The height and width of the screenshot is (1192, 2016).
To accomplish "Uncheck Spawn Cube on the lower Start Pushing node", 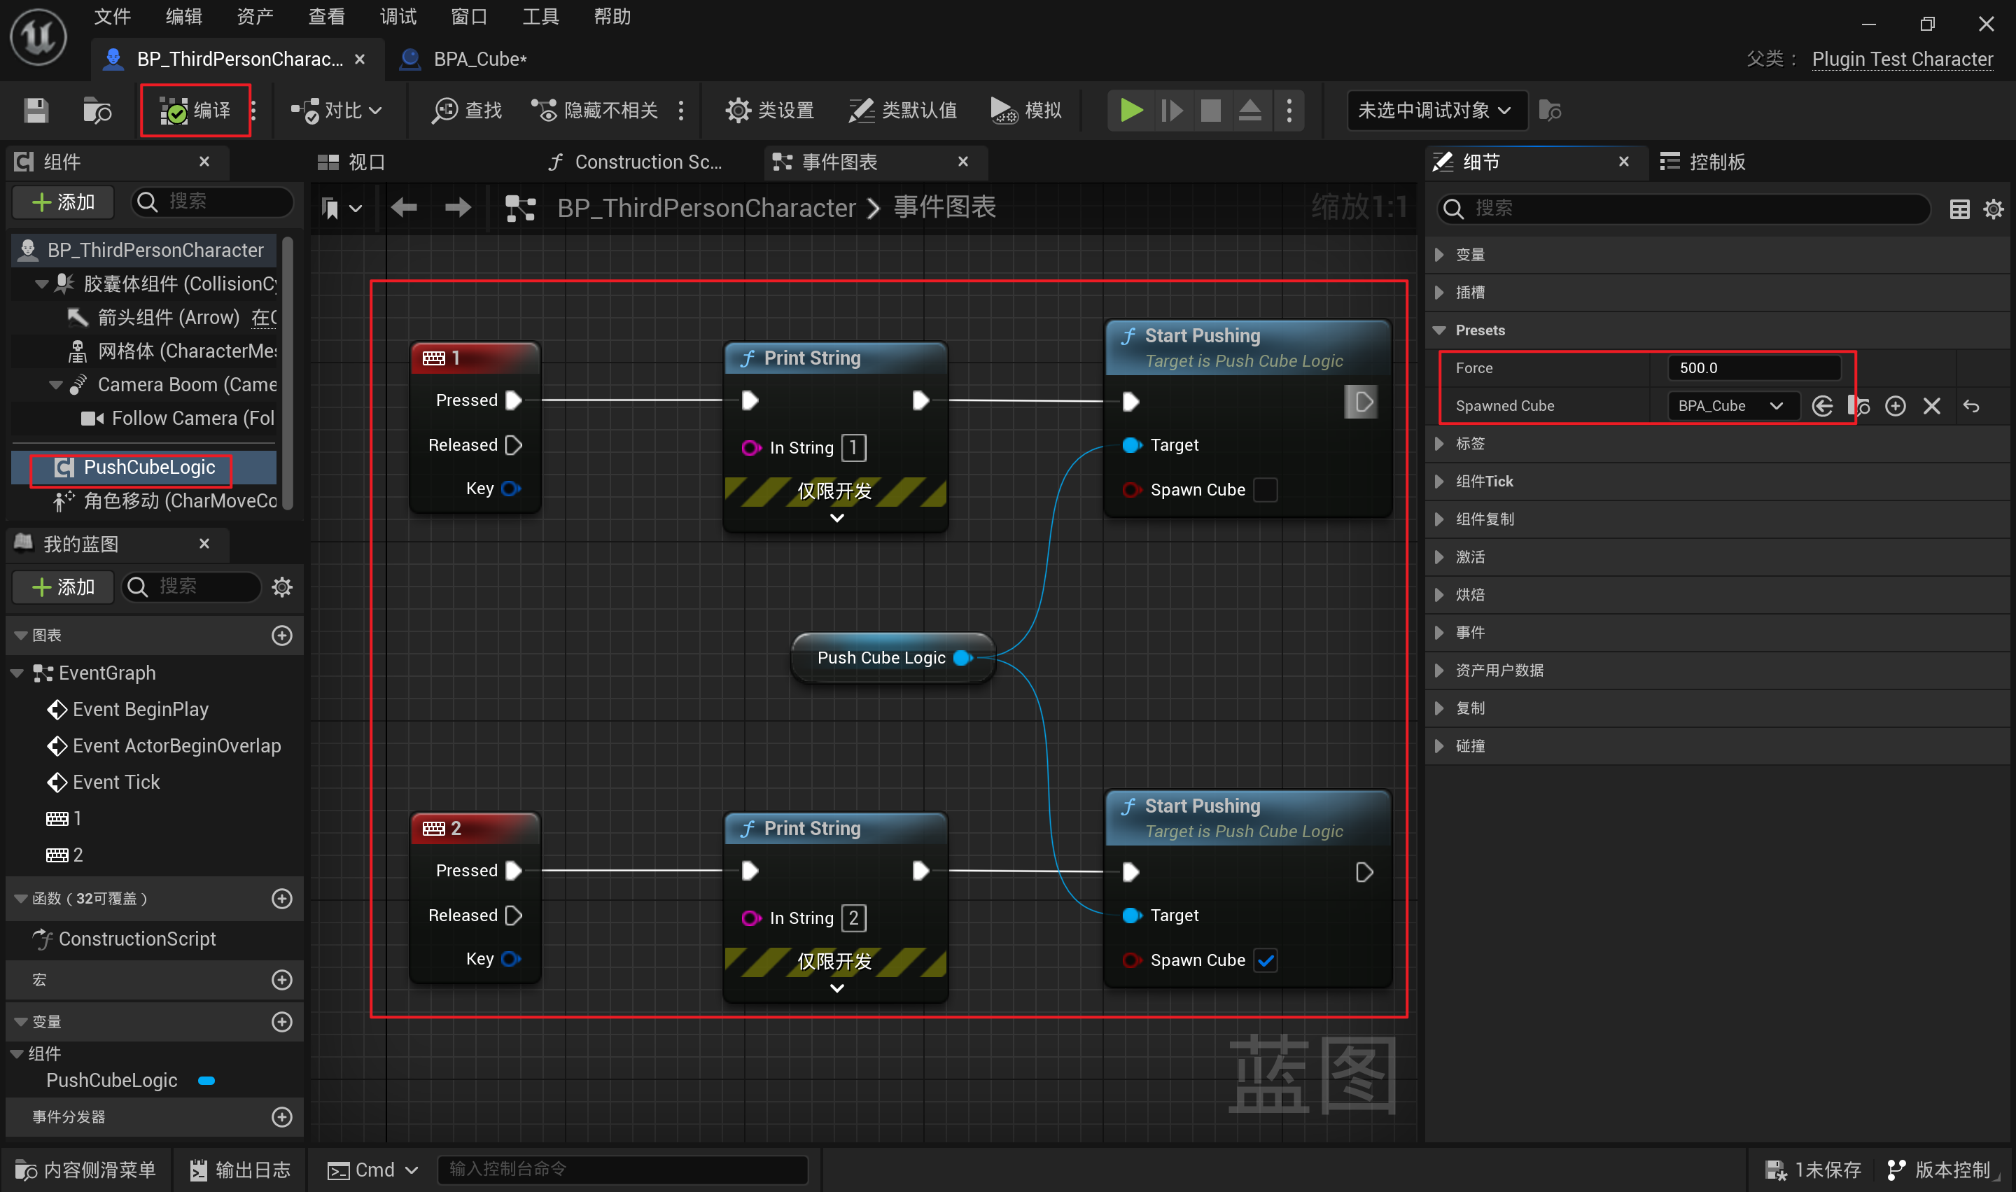I will point(1266,960).
